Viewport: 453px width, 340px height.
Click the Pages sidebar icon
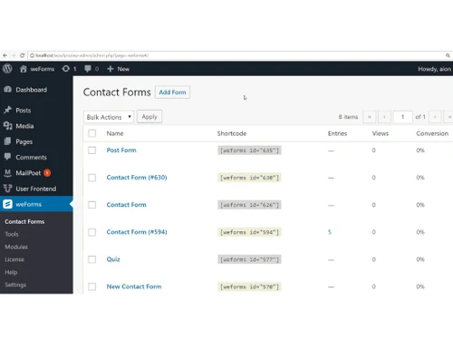pos(8,141)
